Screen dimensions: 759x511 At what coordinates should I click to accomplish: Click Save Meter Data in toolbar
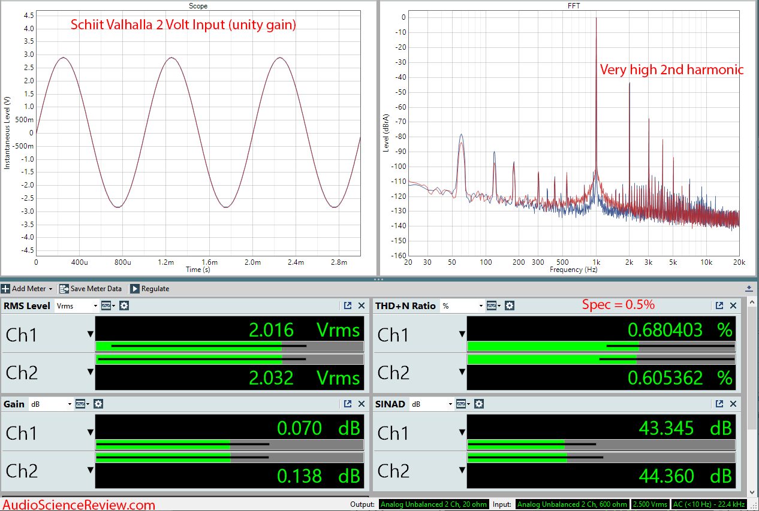tap(91, 289)
